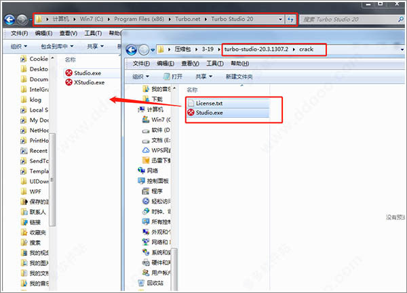Click 打开 button in crack window toolbar
This screenshot has height=293, width=407.
[x=173, y=77]
